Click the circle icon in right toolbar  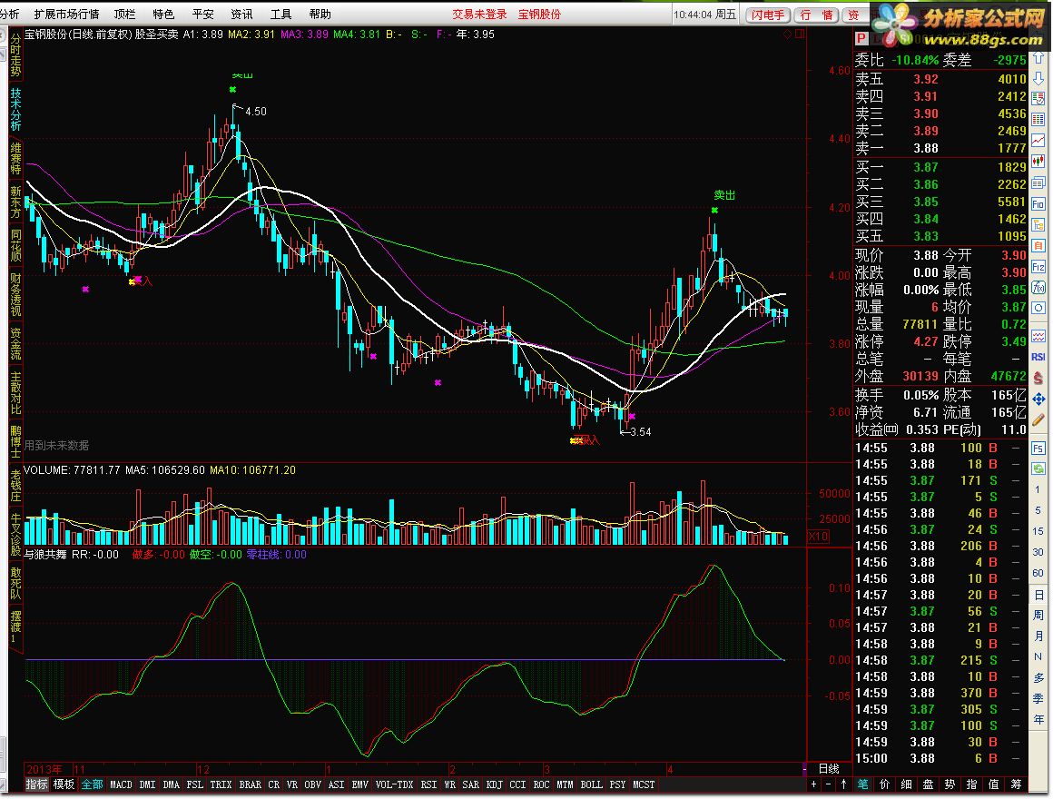(1038, 308)
